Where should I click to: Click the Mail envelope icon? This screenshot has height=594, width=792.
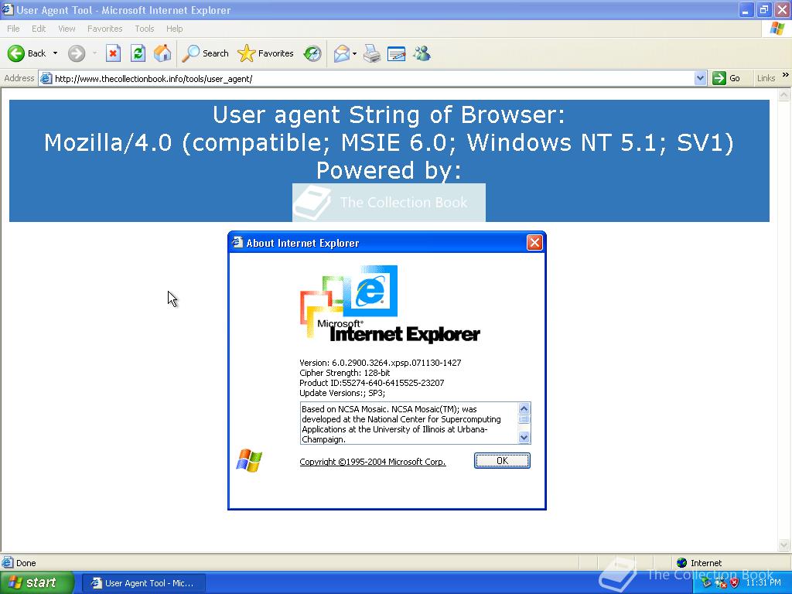point(342,53)
